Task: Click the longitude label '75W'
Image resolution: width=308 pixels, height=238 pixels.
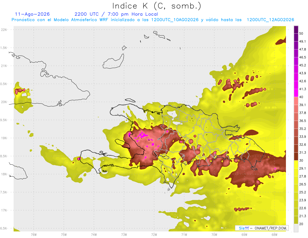Action: click(x=64, y=234)
